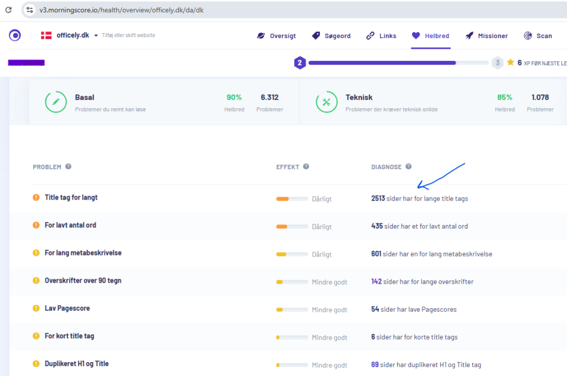
Task: Open the 'Title tag for langt' problem
Action: 71,197
